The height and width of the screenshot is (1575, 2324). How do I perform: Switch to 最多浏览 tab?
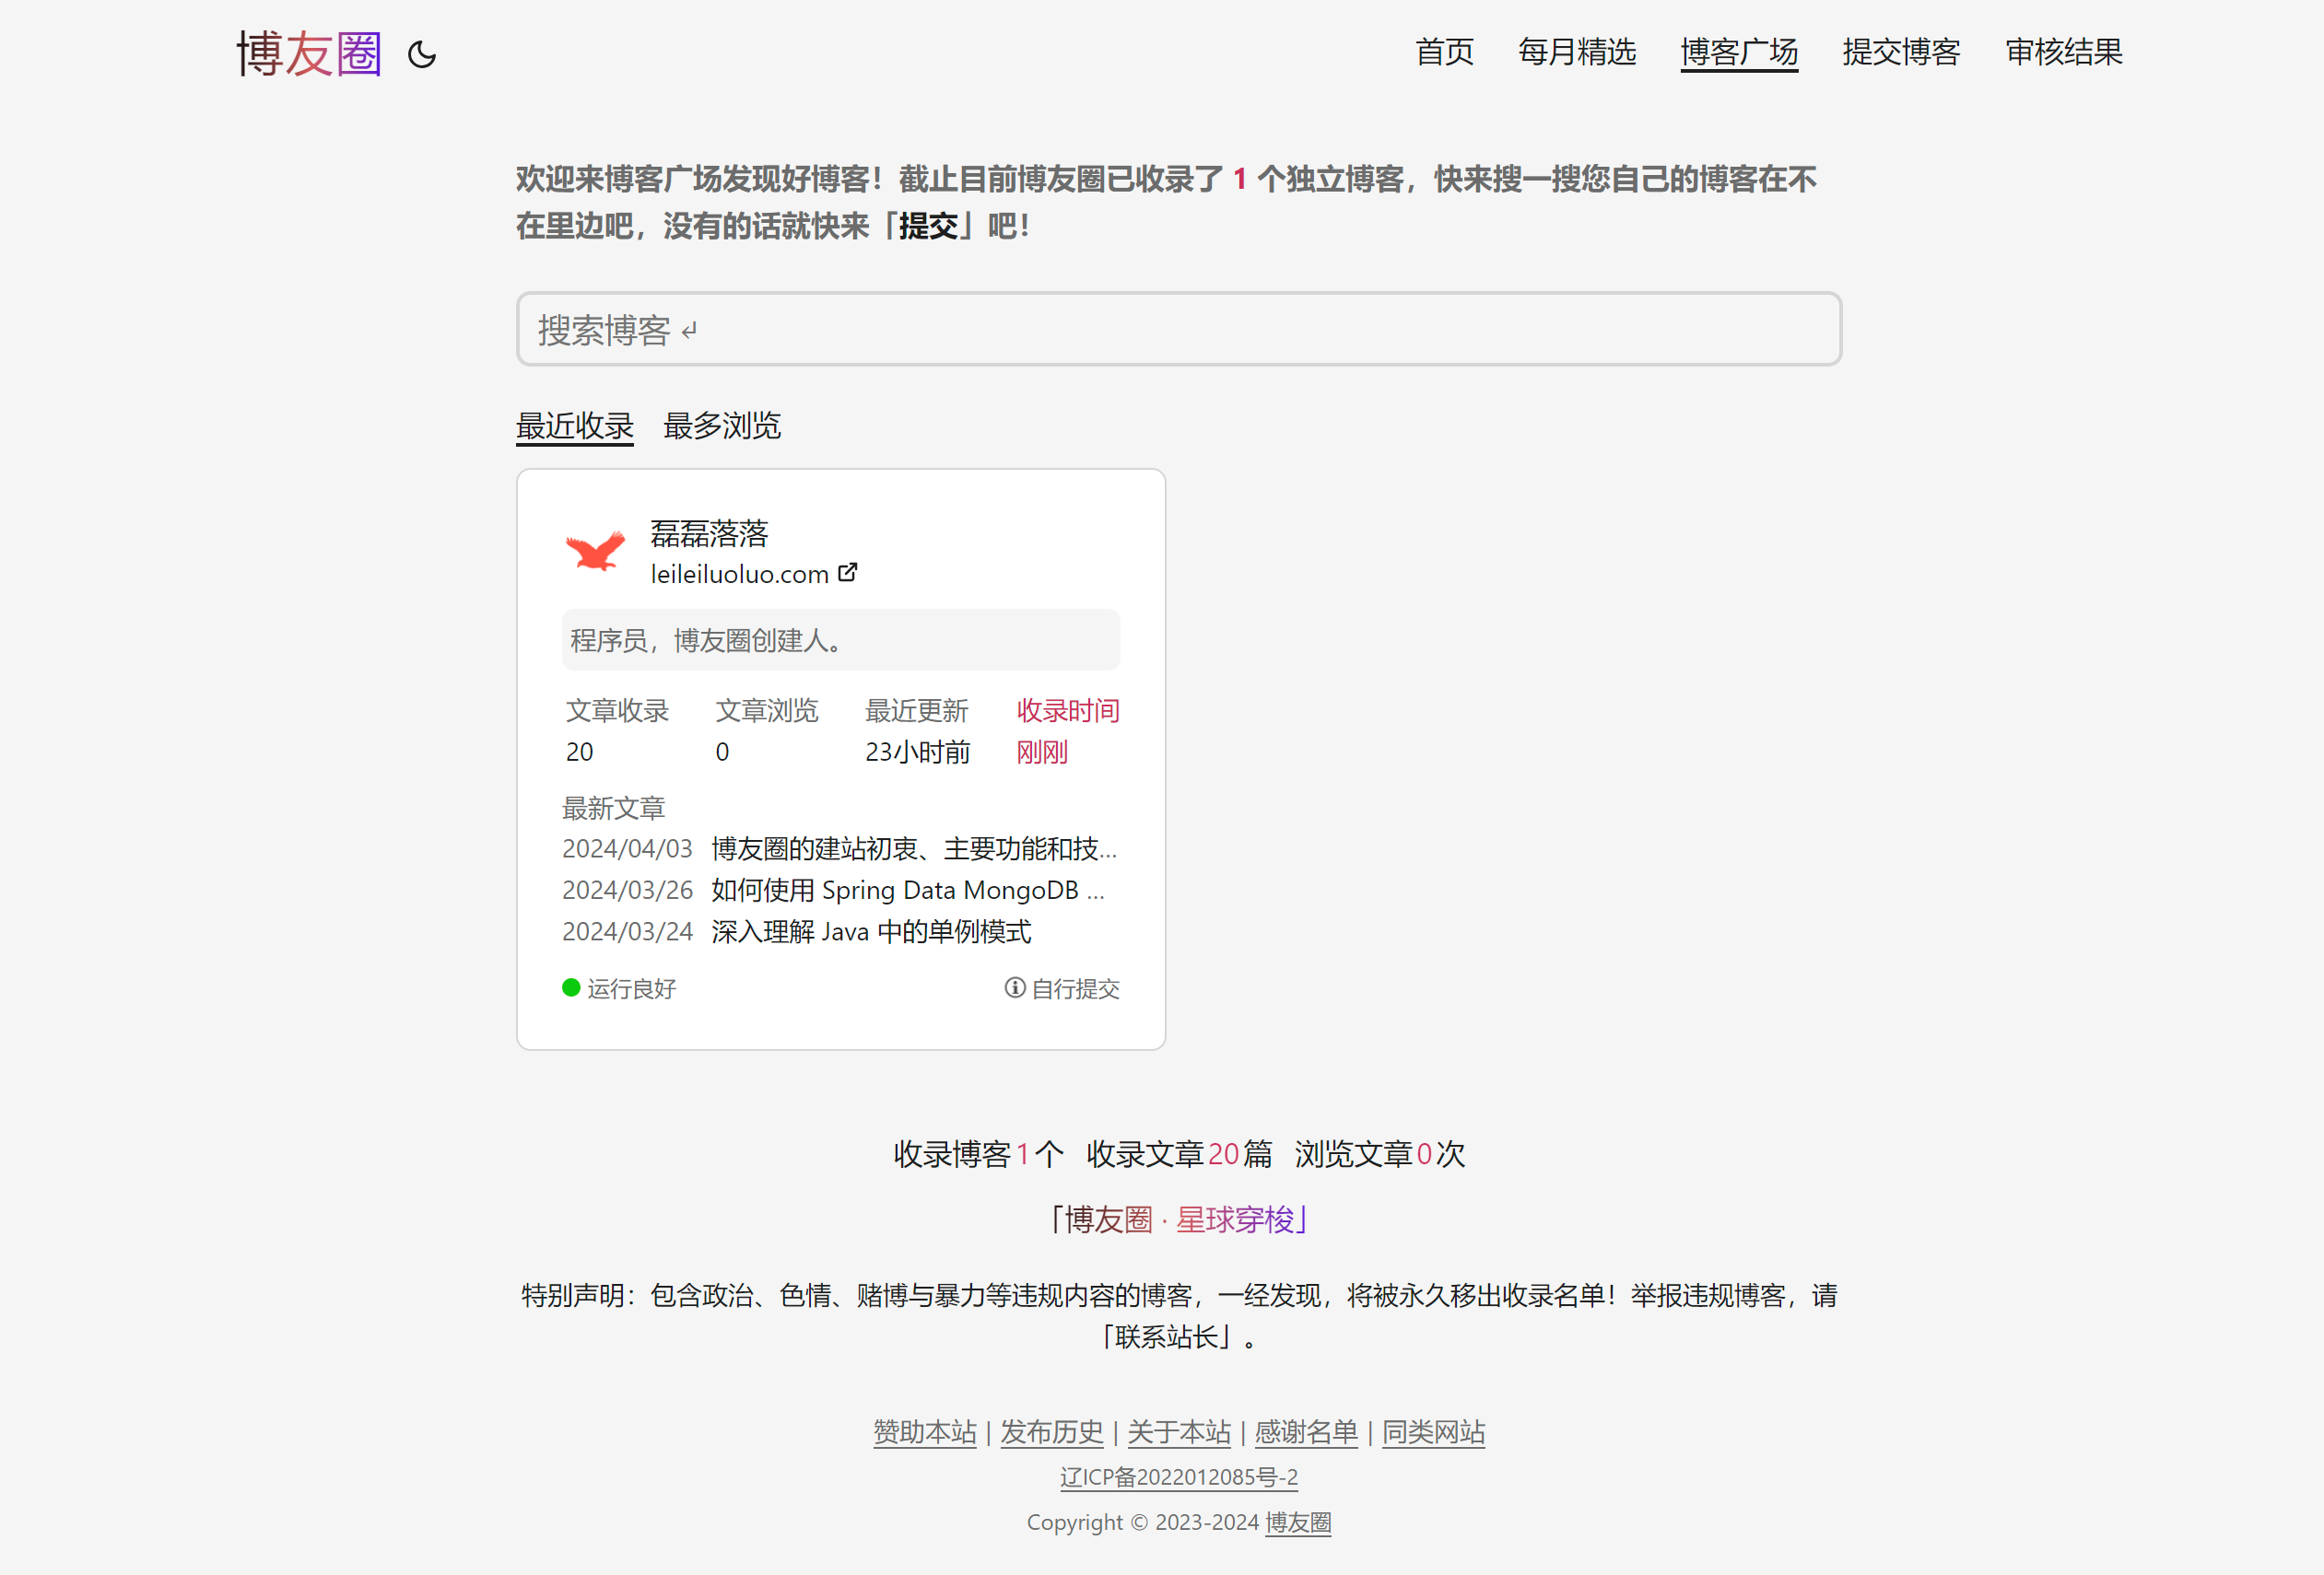click(x=722, y=426)
